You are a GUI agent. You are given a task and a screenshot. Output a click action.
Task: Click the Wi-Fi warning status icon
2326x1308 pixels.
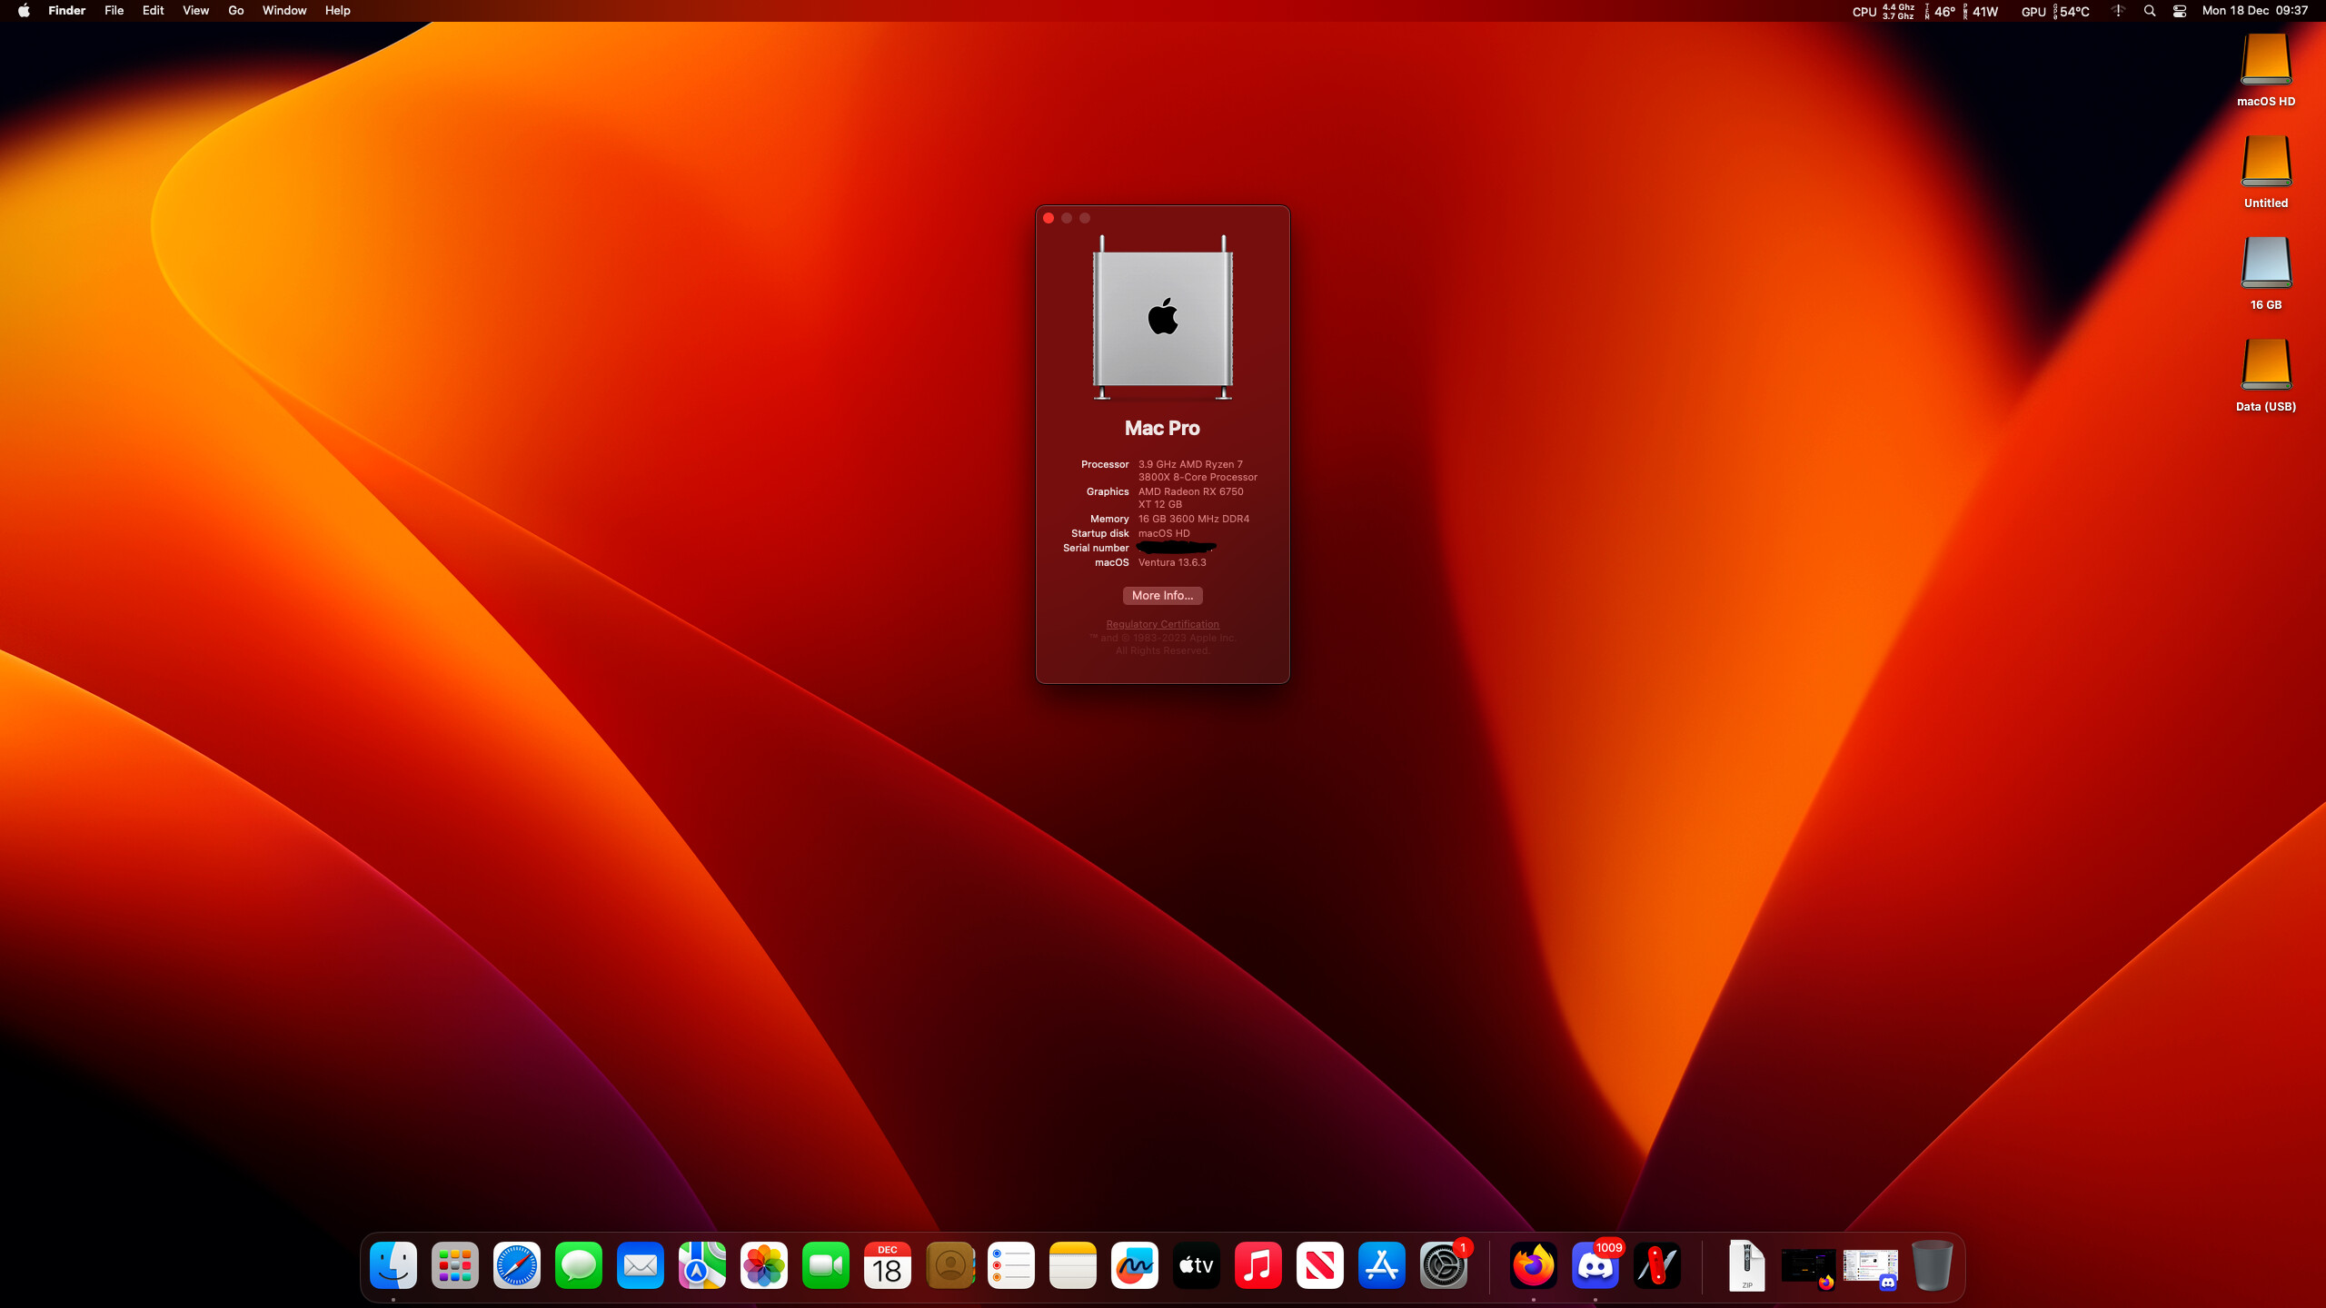point(2118,11)
